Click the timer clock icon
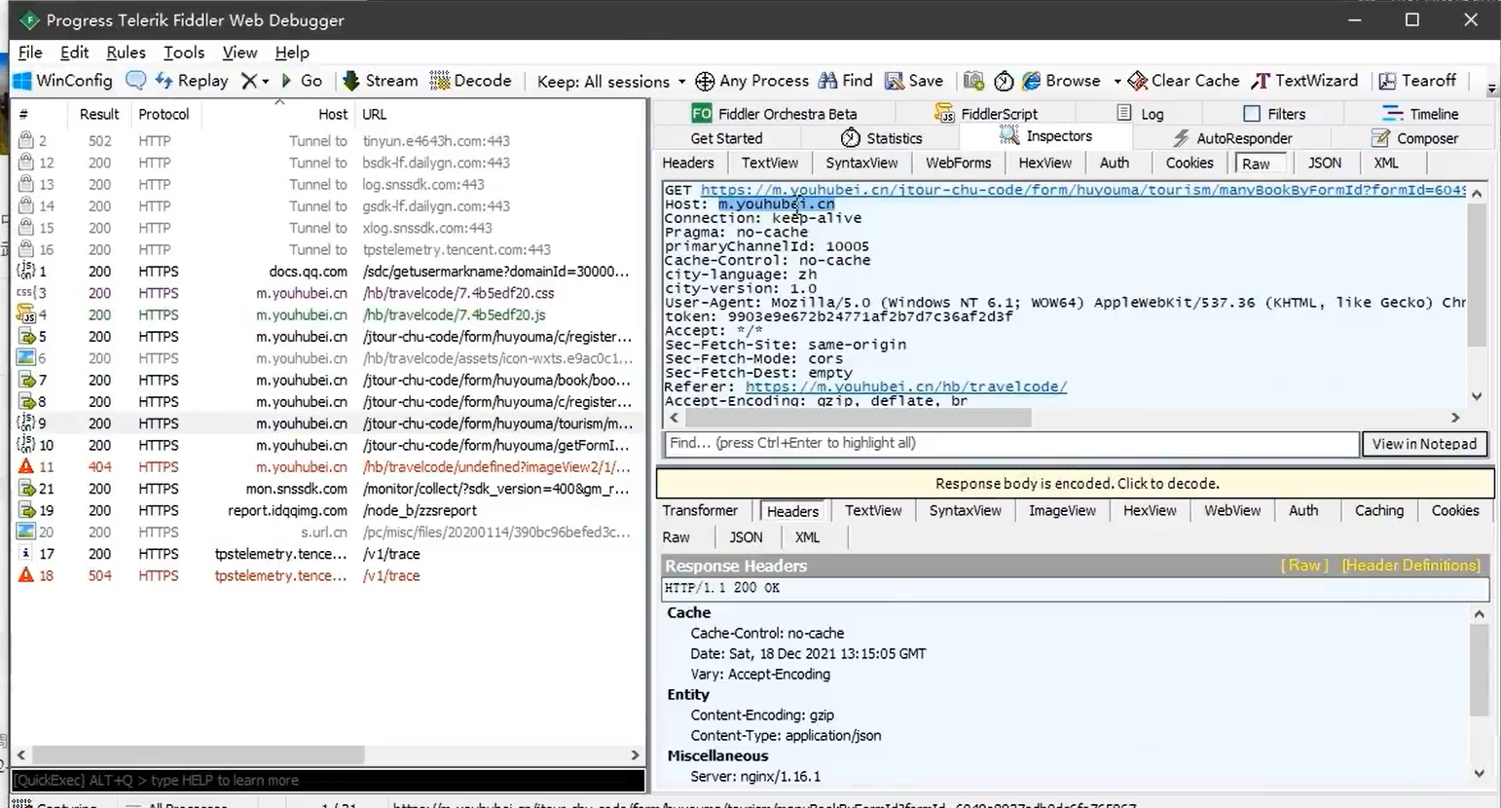Viewport: 1501px width, 808px height. pyautogui.click(x=1004, y=81)
